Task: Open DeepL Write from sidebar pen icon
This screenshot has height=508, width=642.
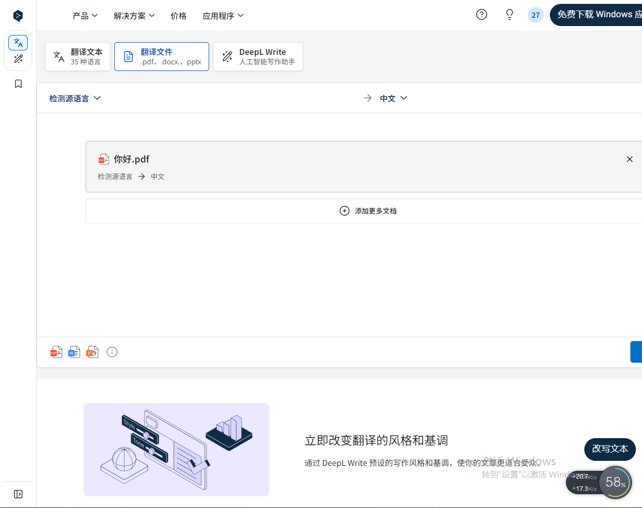Action: [x=18, y=59]
